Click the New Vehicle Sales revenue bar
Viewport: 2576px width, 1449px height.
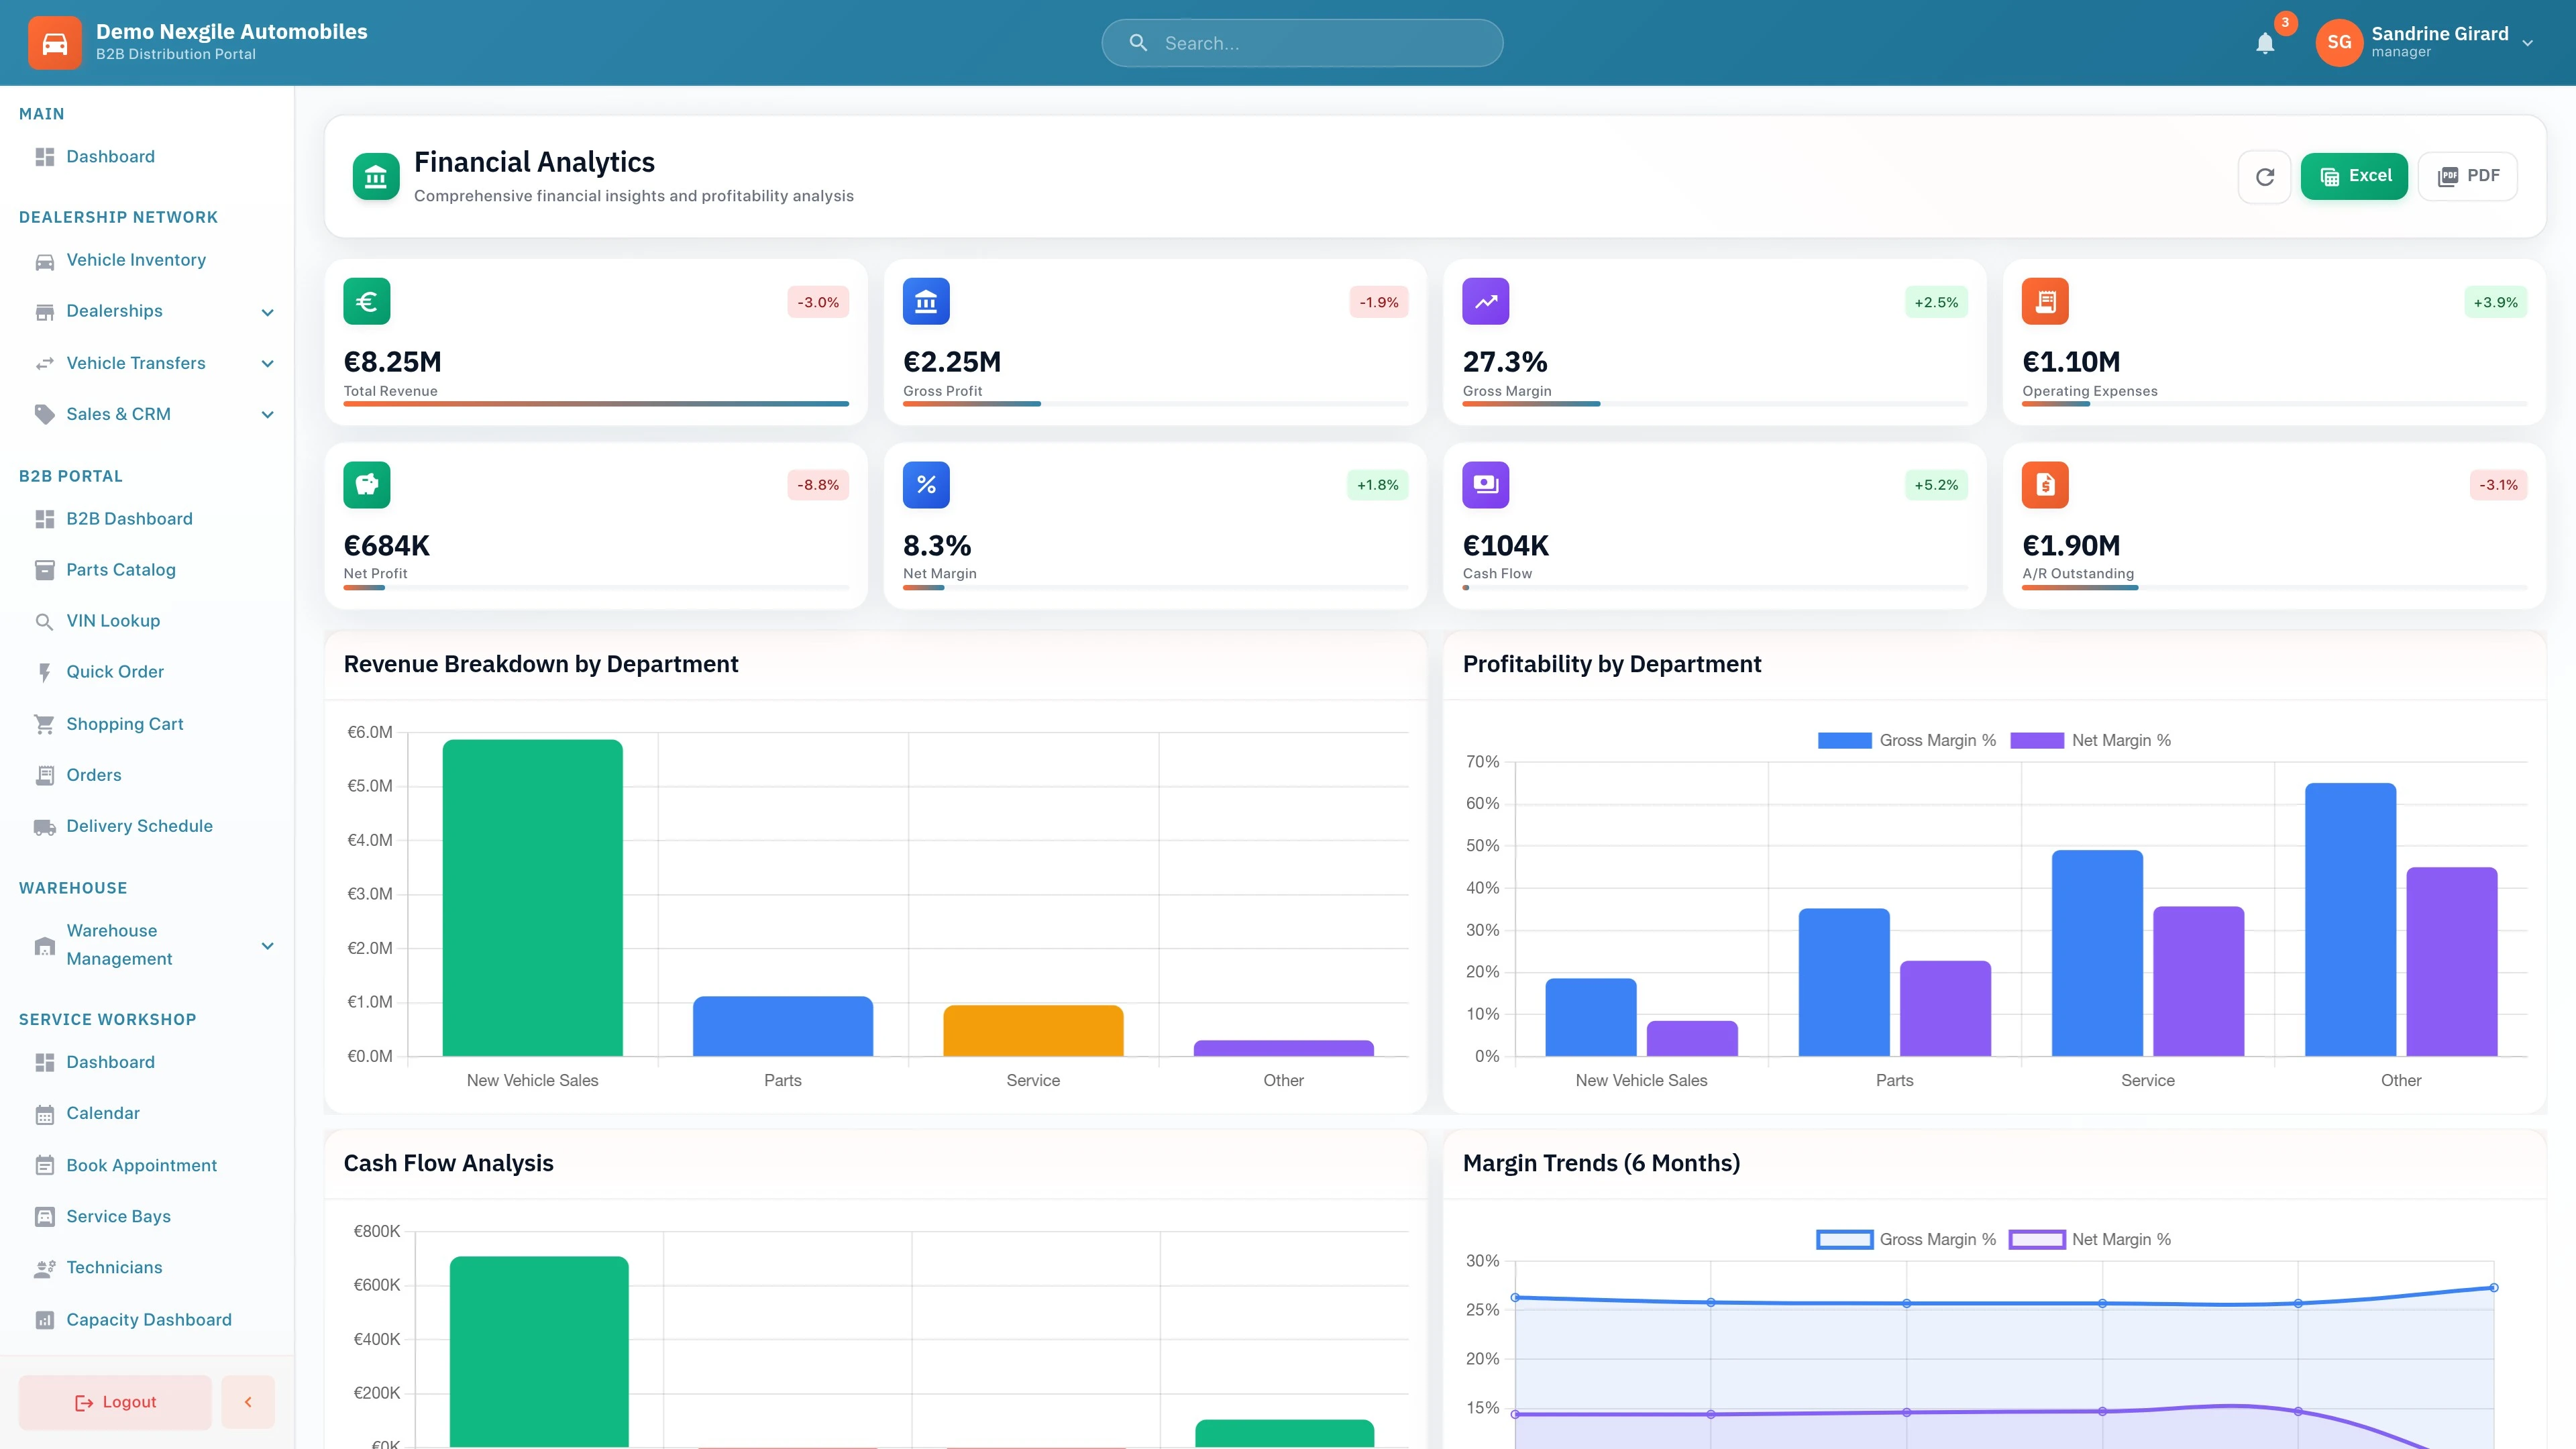pos(532,897)
